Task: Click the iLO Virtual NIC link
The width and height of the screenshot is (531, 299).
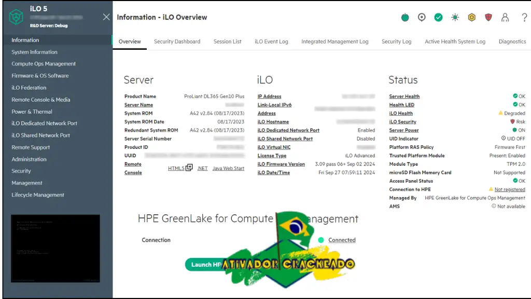Action: [274, 147]
